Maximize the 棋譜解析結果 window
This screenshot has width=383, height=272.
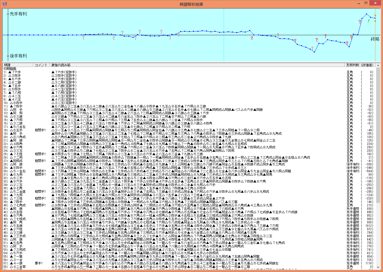pyautogui.click(x=366, y=3)
